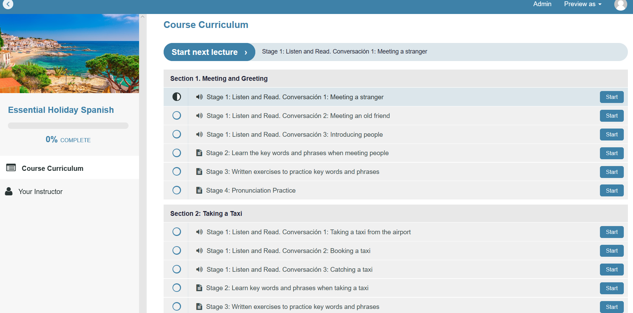Click the Start next lecture button
The width and height of the screenshot is (633, 313).
coord(209,52)
